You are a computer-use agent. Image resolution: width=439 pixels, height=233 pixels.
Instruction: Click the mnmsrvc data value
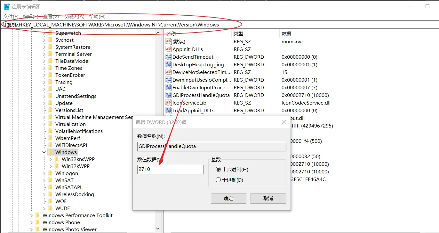(x=292, y=41)
